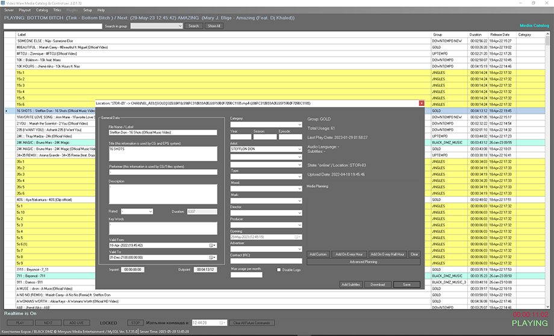The width and height of the screenshot is (554, 336).
Task: Click the NEXT button in bottom bar
Action: point(48,323)
